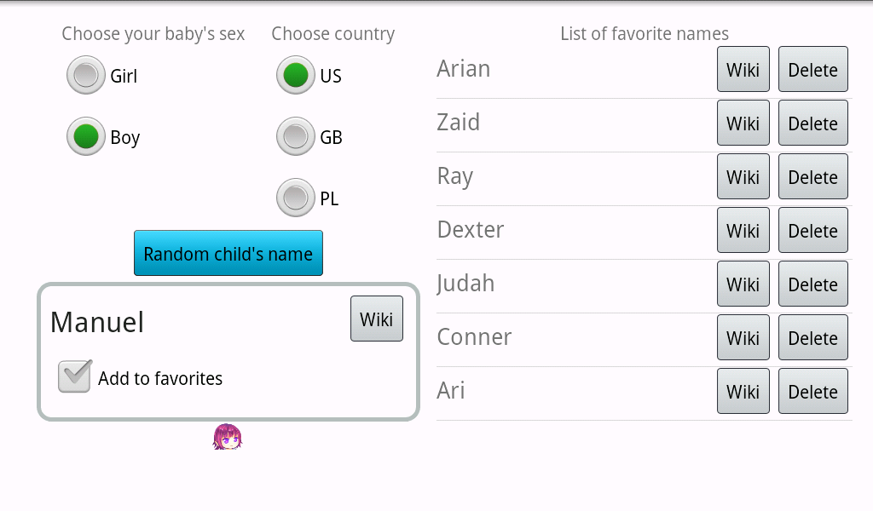This screenshot has height=511, width=873.
Task: Delete Ari from the list
Action: [x=812, y=392]
